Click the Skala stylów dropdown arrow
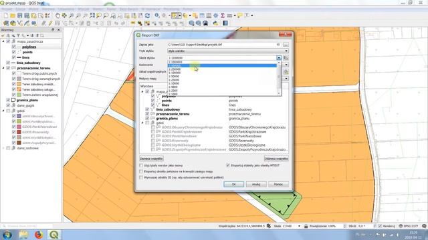The image size is (428, 240). 279,58
